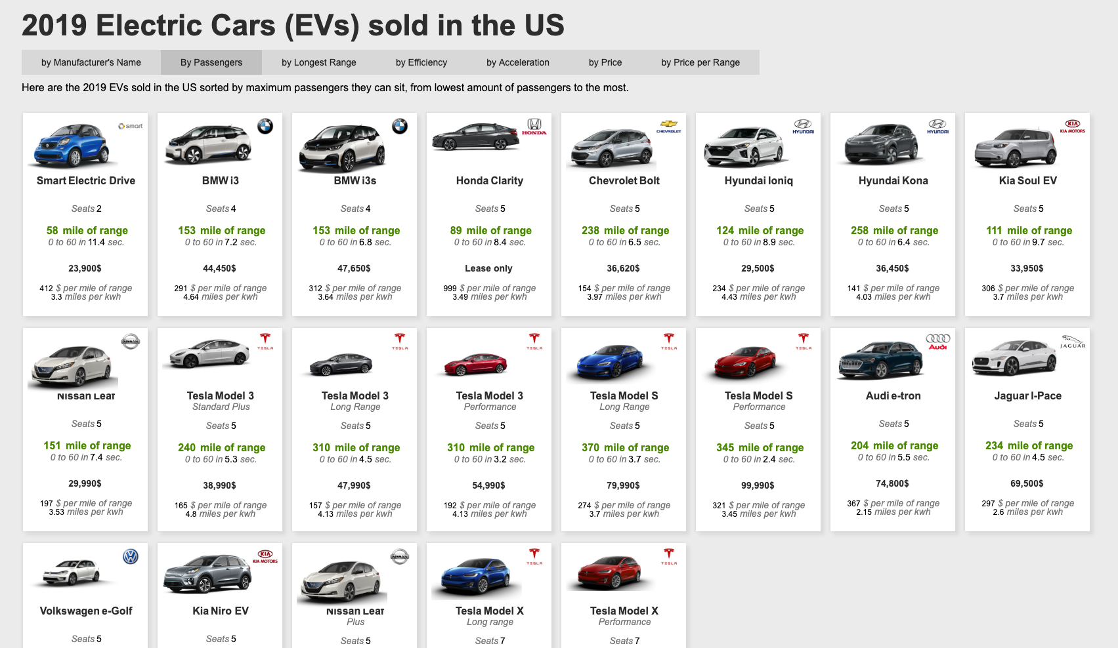Viewport: 1118px width, 648px height.
Task: Click the Kia Motors logo on the Soul EV card
Action: point(1074,127)
